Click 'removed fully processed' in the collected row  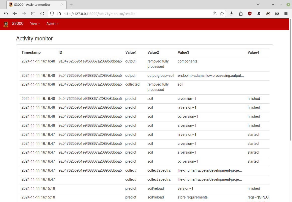(158, 87)
